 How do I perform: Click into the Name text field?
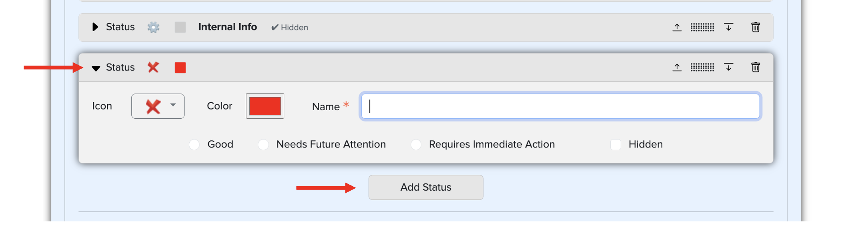[560, 106]
